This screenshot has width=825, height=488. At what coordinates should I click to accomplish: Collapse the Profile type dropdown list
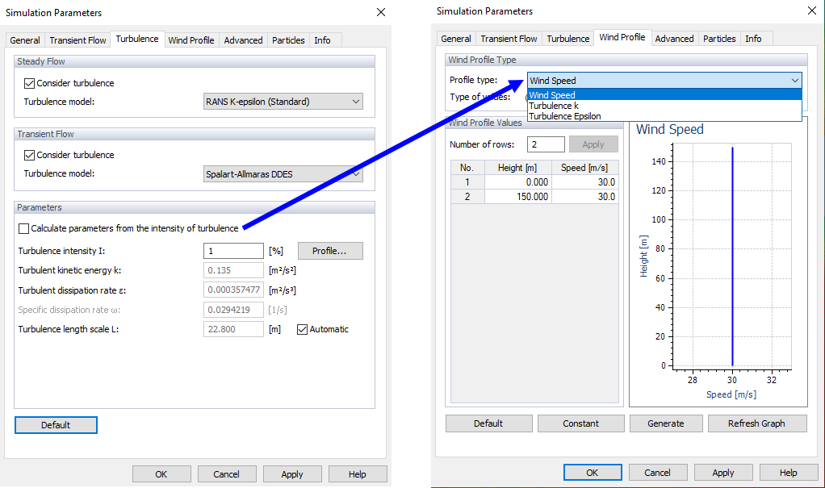point(795,81)
